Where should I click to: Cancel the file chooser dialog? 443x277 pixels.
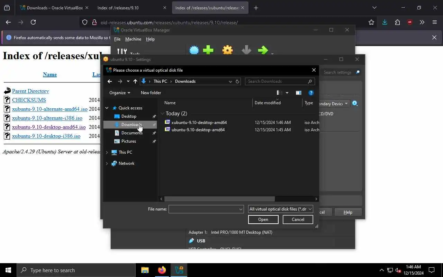point(298,220)
